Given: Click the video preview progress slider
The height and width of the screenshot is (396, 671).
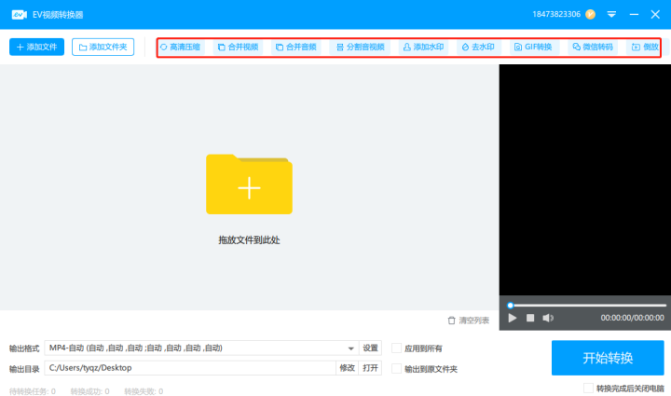Looking at the screenshot, I should [587, 305].
